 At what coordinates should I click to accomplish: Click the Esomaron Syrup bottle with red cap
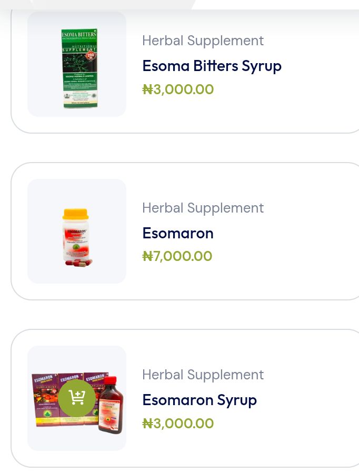[111, 405]
